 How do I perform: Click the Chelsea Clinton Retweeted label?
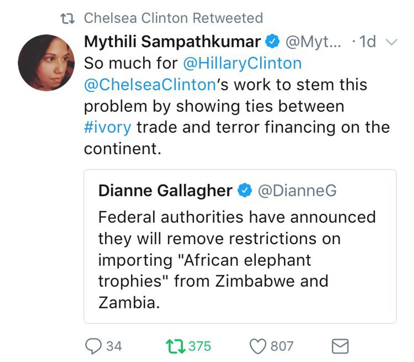[x=173, y=18]
